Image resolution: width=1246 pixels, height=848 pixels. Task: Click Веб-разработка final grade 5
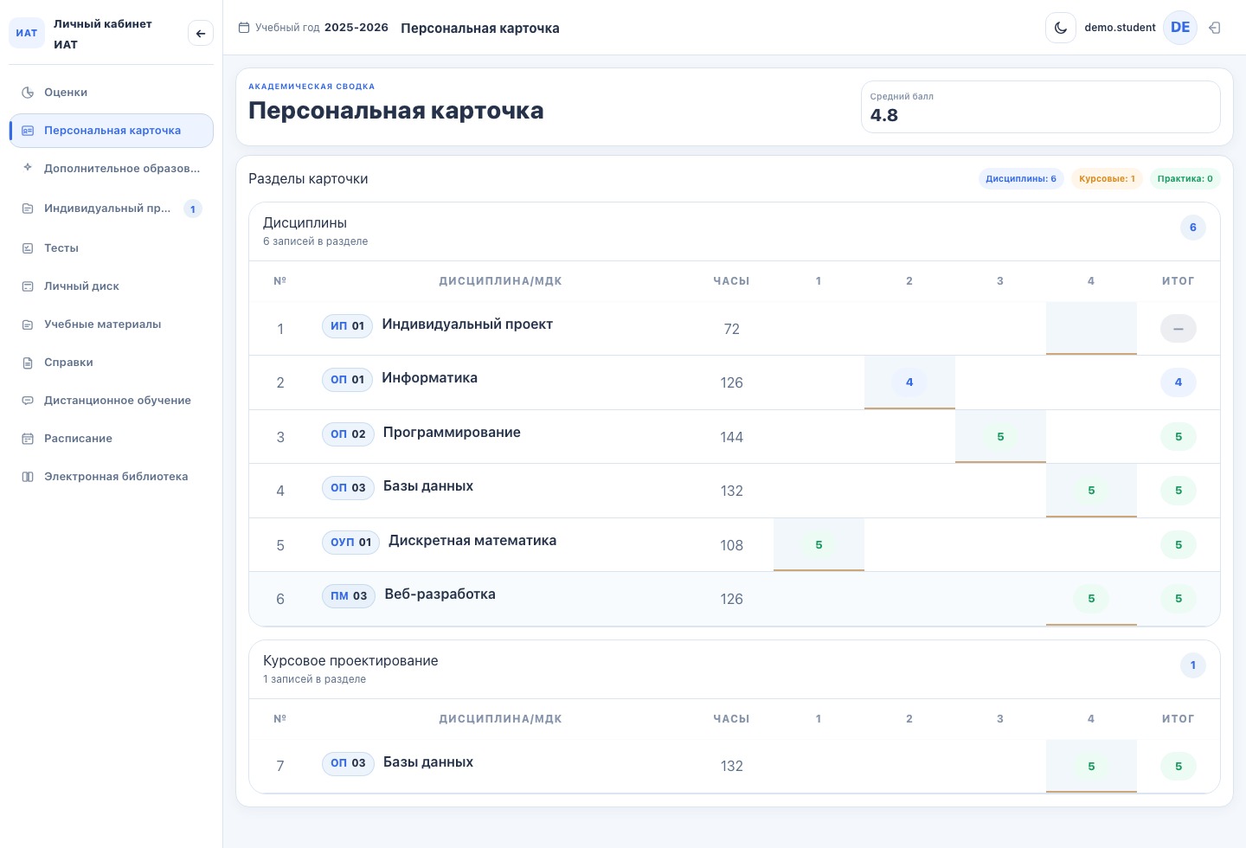tap(1179, 599)
